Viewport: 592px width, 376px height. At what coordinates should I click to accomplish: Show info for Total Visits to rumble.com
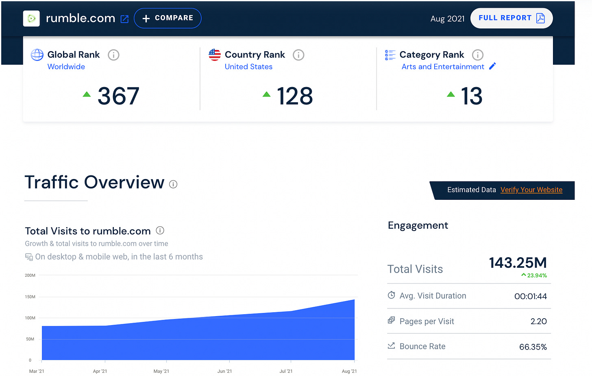coord(160,231)
